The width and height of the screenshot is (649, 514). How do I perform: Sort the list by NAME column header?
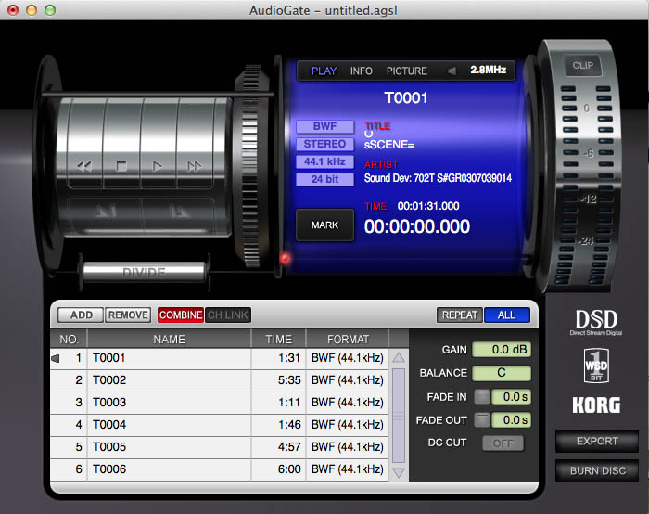point(170,339)
